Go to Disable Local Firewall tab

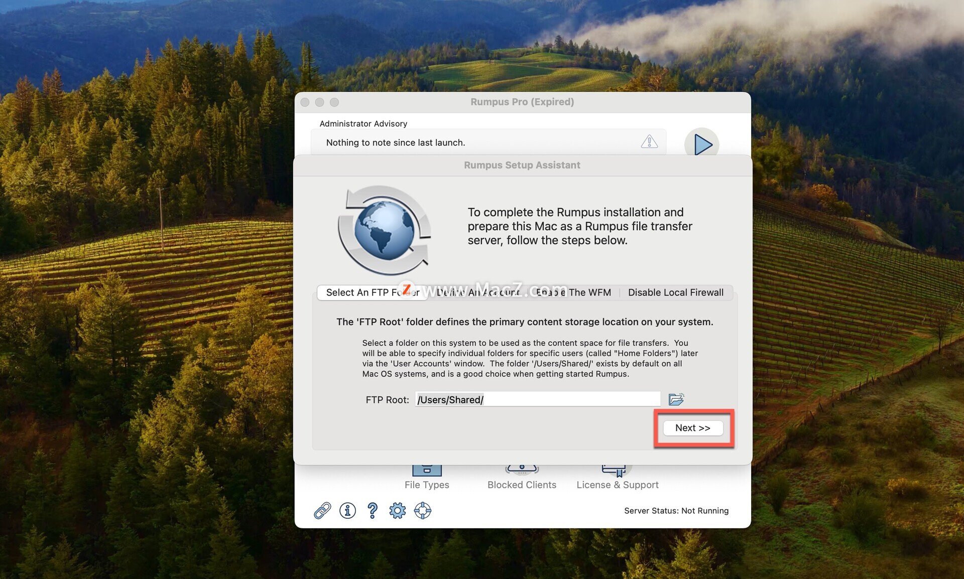tap(676, 293)
